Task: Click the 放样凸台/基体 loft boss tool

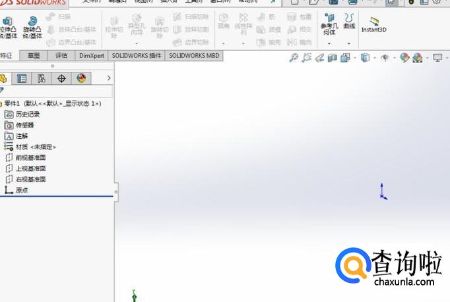Action: click(x=71, y=30)
